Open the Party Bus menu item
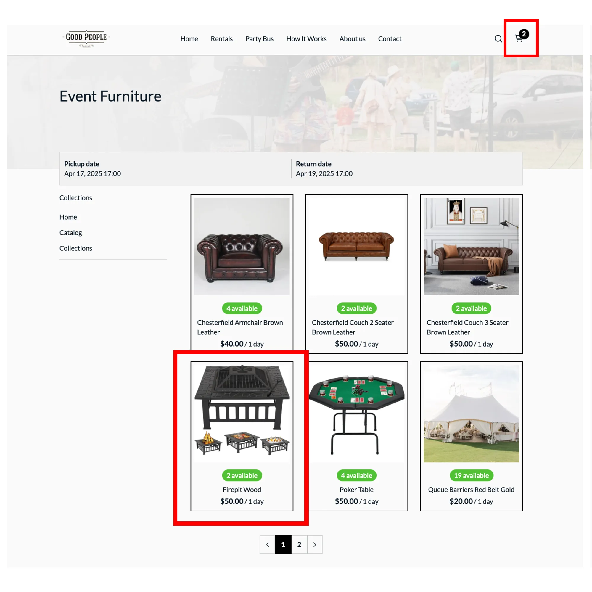 [259, 39]
